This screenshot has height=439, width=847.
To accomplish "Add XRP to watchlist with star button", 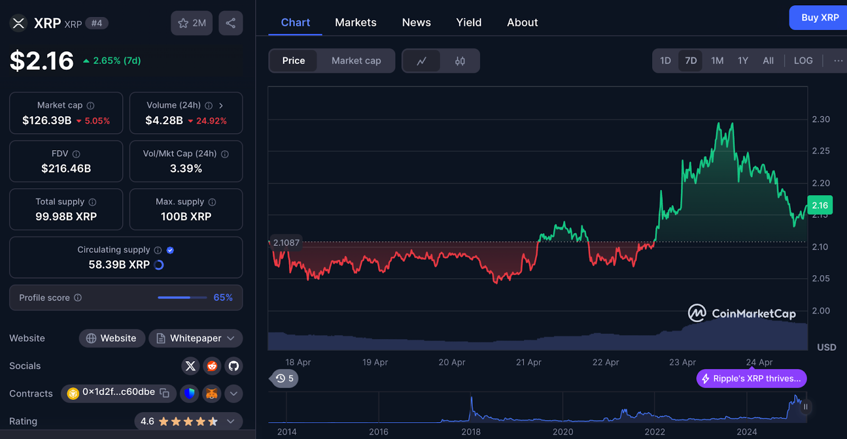I will [192, 23].
